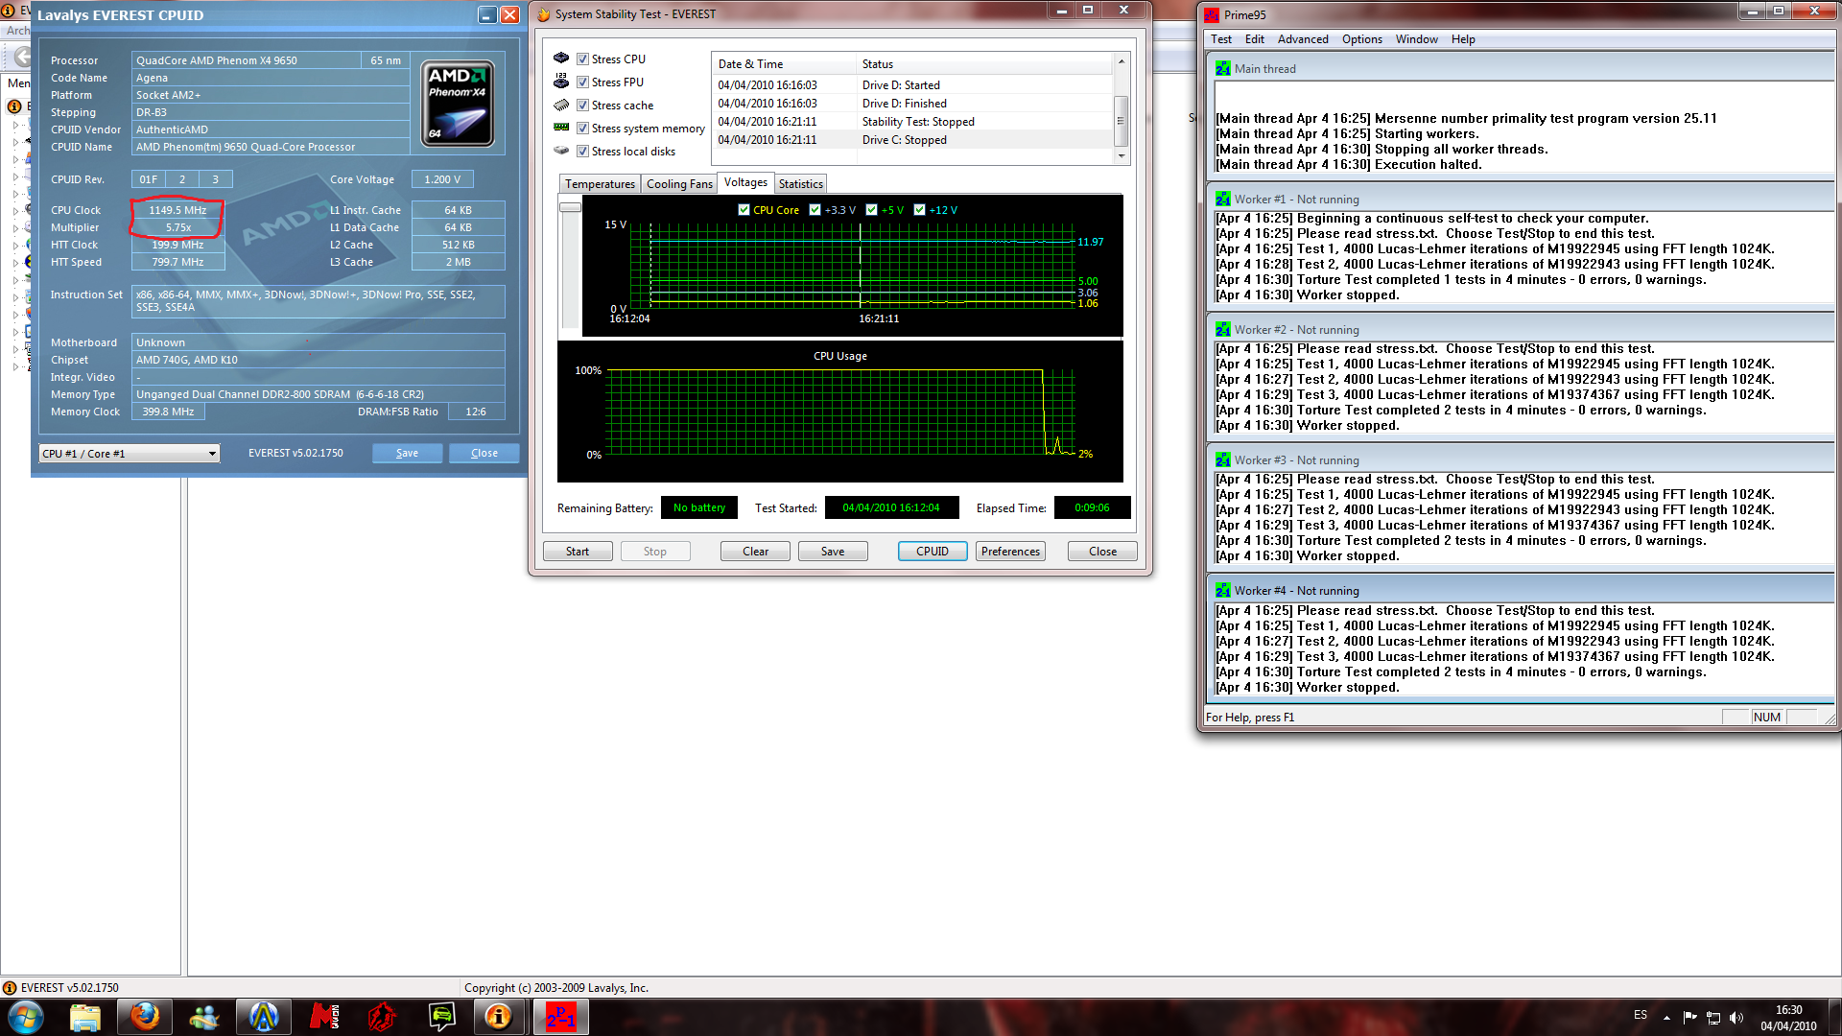
Task: Disable the +12 V graph checkbox
Action: click(919, 210)
